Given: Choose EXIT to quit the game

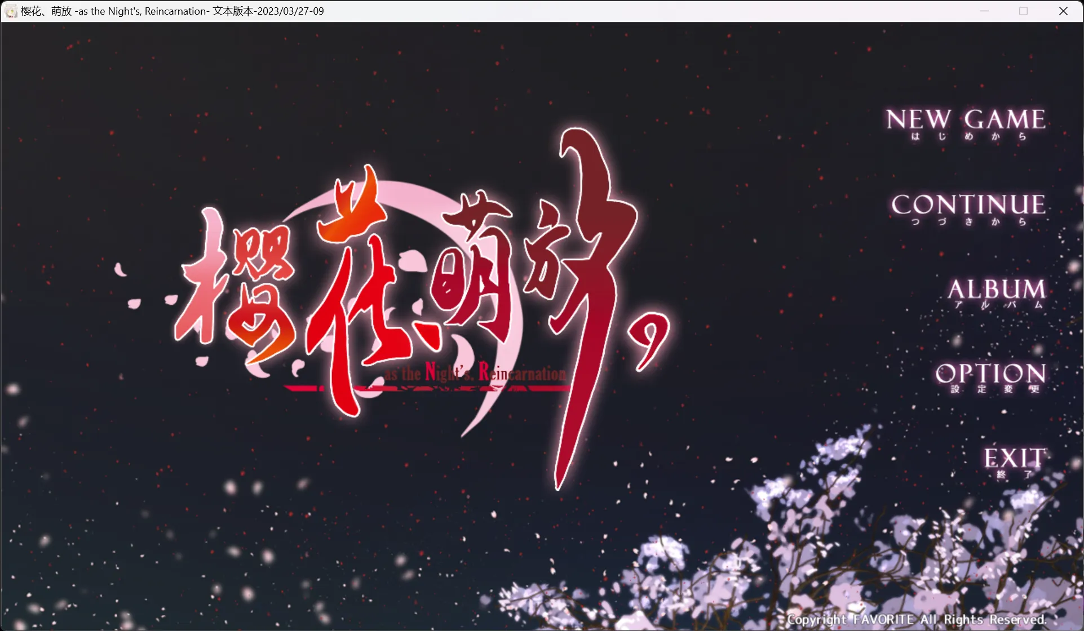Looking at the screenshot, I should (x=1015, y=463).
